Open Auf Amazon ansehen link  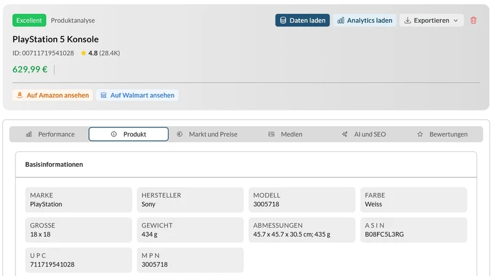pyautogui.click(x=52, y=95)
